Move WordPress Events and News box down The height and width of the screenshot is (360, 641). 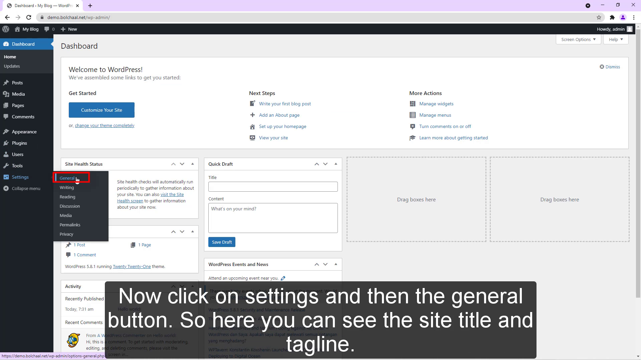325,264
